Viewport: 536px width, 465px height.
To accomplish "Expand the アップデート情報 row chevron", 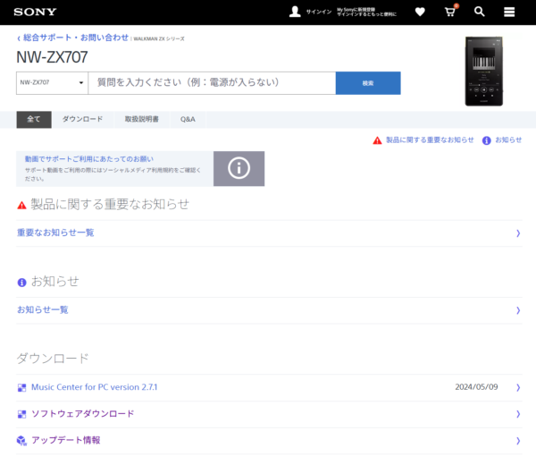I will [518, 441].
